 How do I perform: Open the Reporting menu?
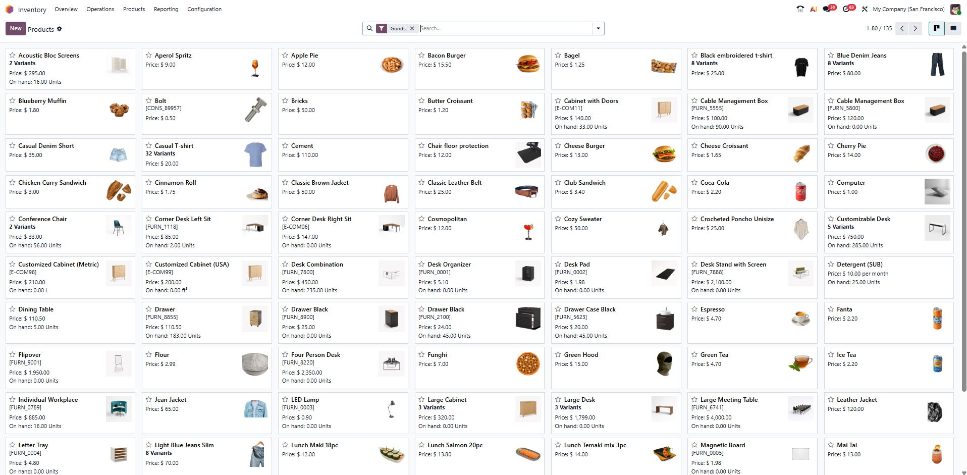pos(166,9)
